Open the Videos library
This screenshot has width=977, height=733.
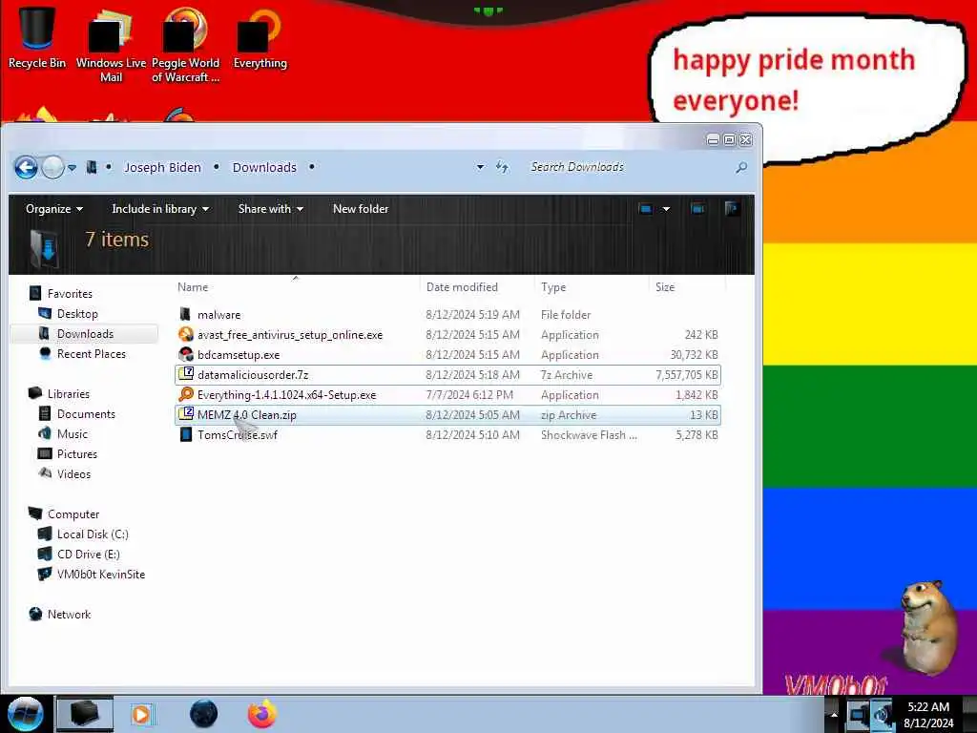click(x=73, y=473)
